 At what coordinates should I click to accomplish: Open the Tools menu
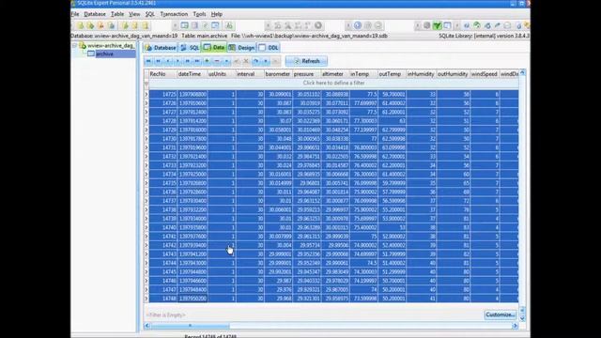[199, 14]
